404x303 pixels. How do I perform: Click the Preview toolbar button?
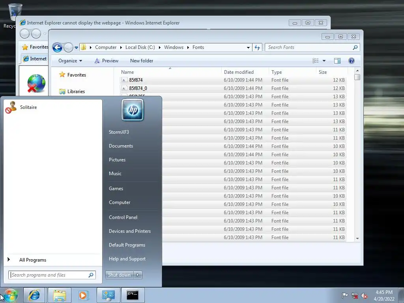coord(107,61)
